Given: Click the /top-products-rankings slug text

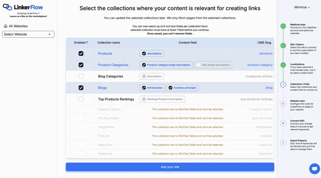Looking at the screenshot, I should click(x=256, y=99).
